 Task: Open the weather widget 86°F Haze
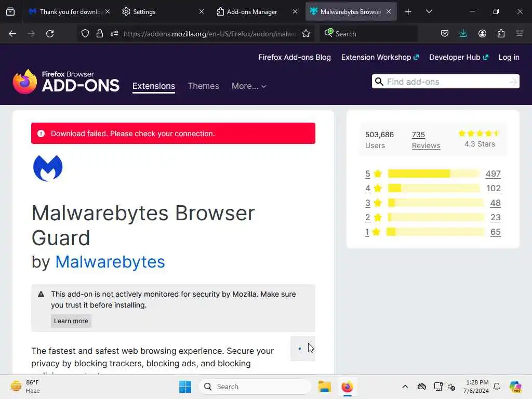pos(25,387)
